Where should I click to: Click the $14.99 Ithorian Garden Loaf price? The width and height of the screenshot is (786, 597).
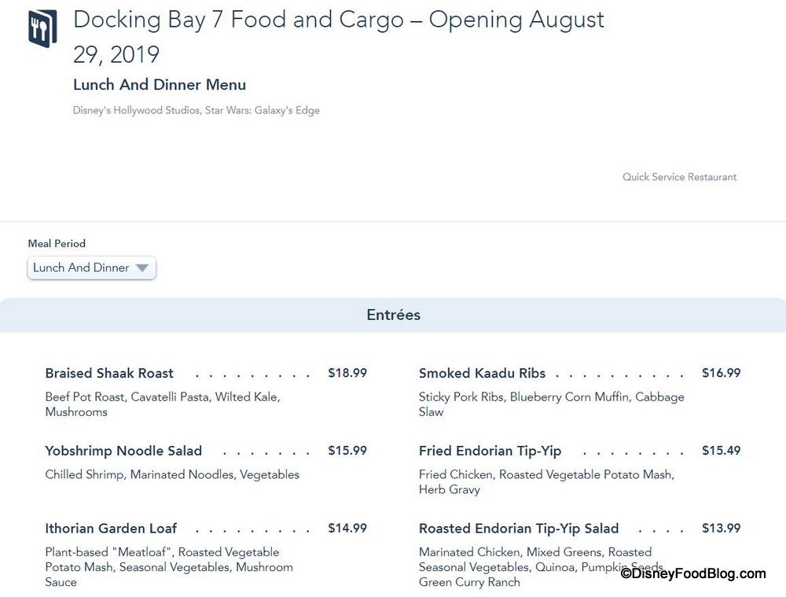point(347,529)
